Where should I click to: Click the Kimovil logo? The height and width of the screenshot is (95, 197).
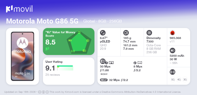tap(19, 9)
